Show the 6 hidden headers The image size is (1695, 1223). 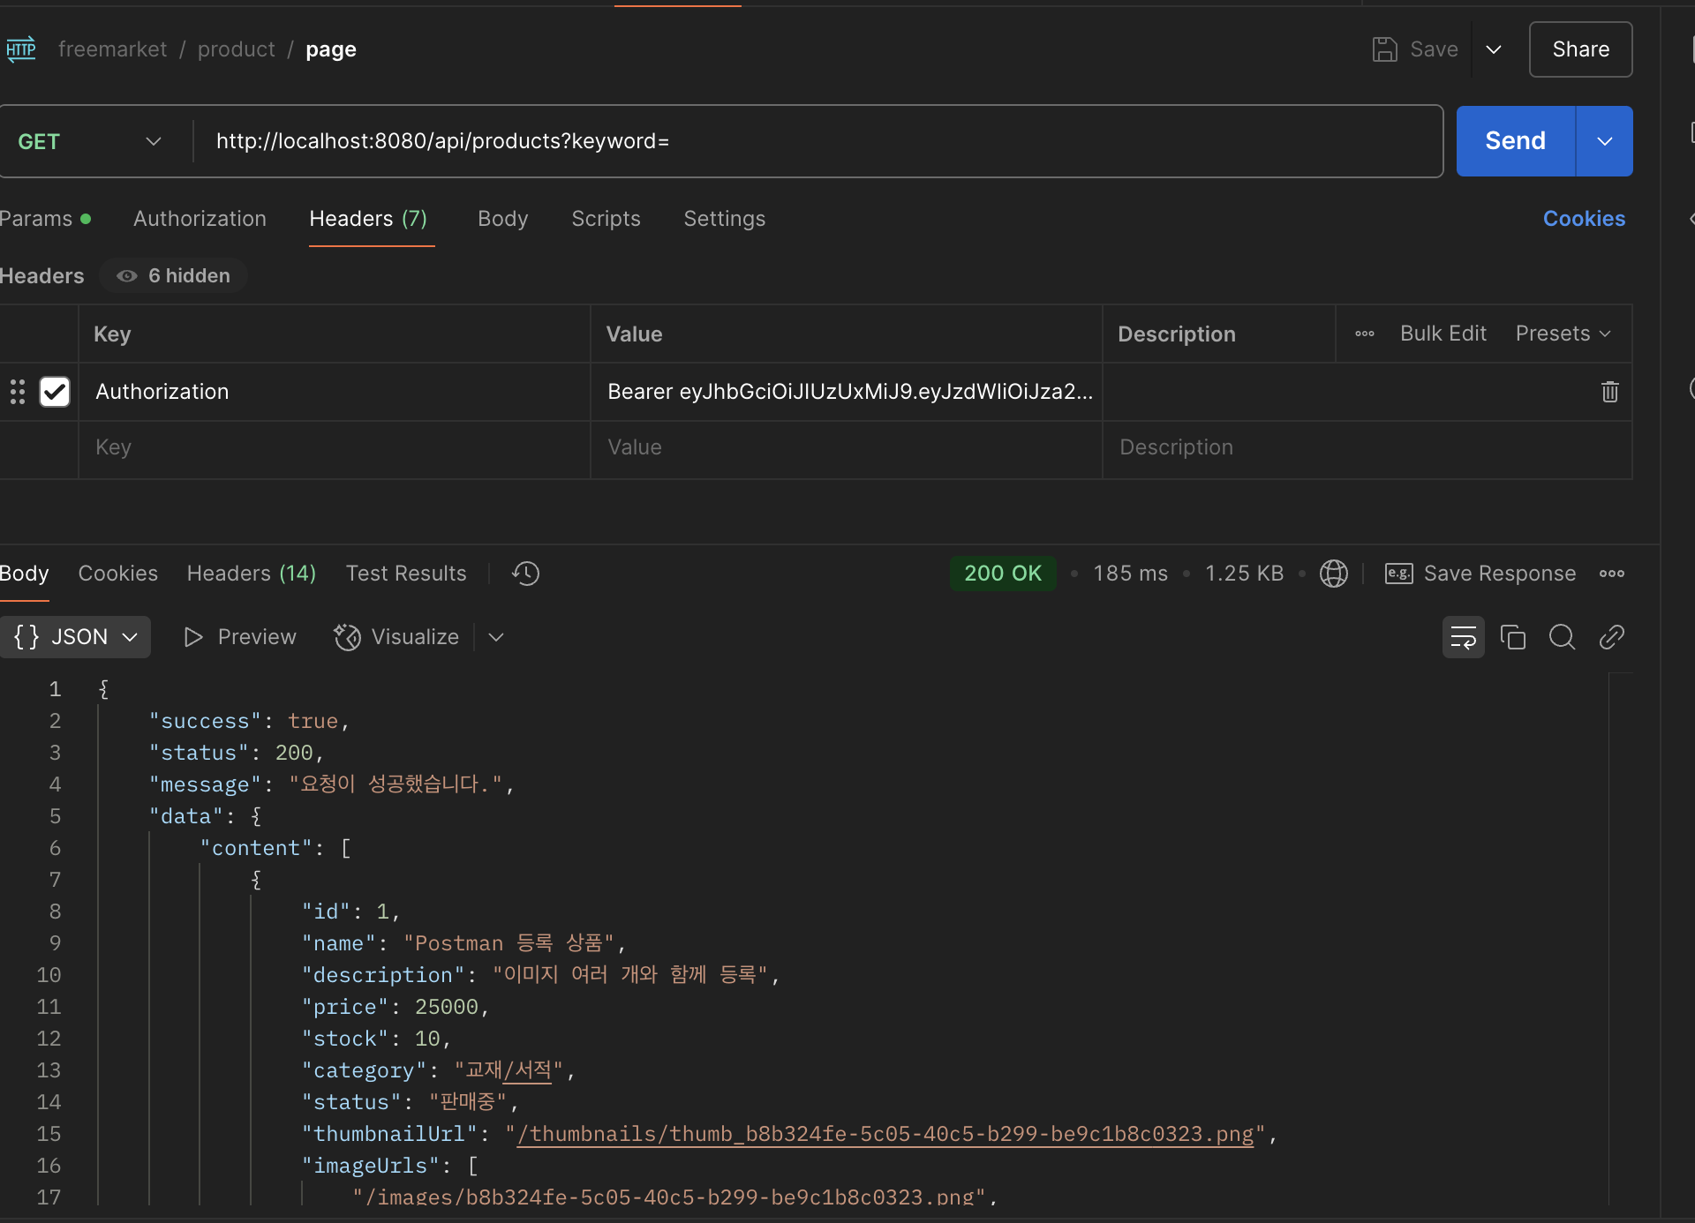point(174,276)
